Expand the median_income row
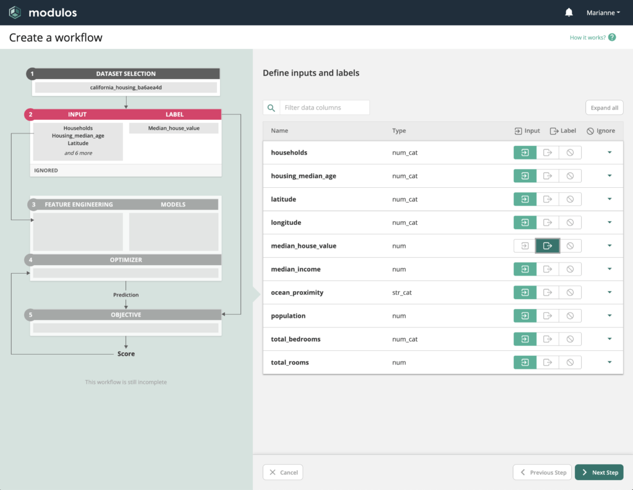633x490 pixels. click(610, 269)
